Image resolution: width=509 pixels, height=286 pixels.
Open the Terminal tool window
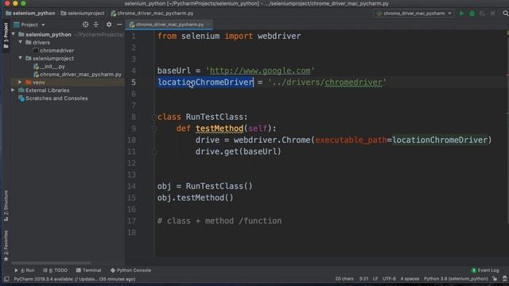point(88,270)
